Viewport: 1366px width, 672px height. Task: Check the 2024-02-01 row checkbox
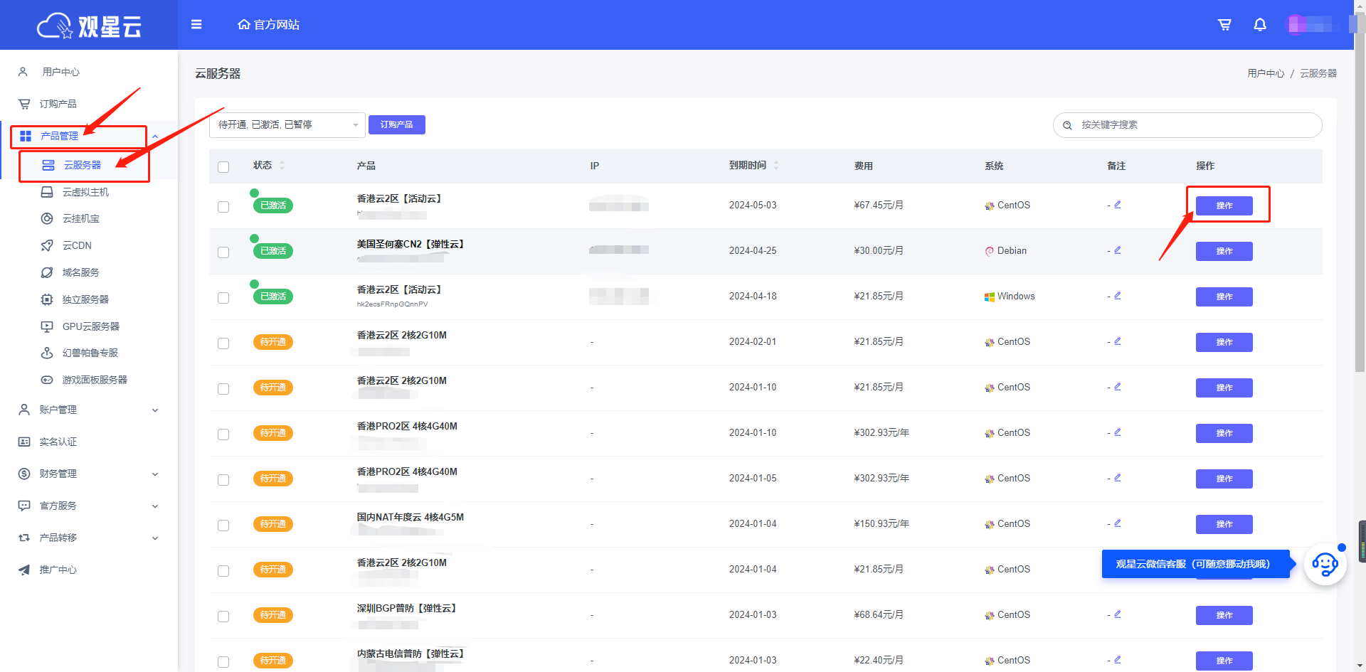[223, 343]
